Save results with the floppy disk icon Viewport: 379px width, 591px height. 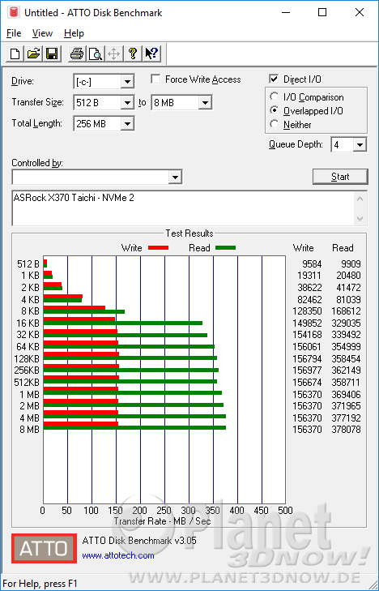[x=52, y=54]
